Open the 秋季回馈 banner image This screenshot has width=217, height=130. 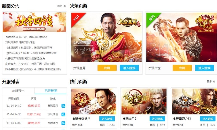35,22
